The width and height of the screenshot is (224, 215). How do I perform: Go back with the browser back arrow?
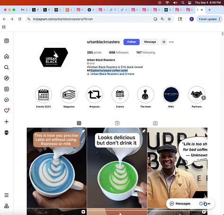tap(4, 19)
